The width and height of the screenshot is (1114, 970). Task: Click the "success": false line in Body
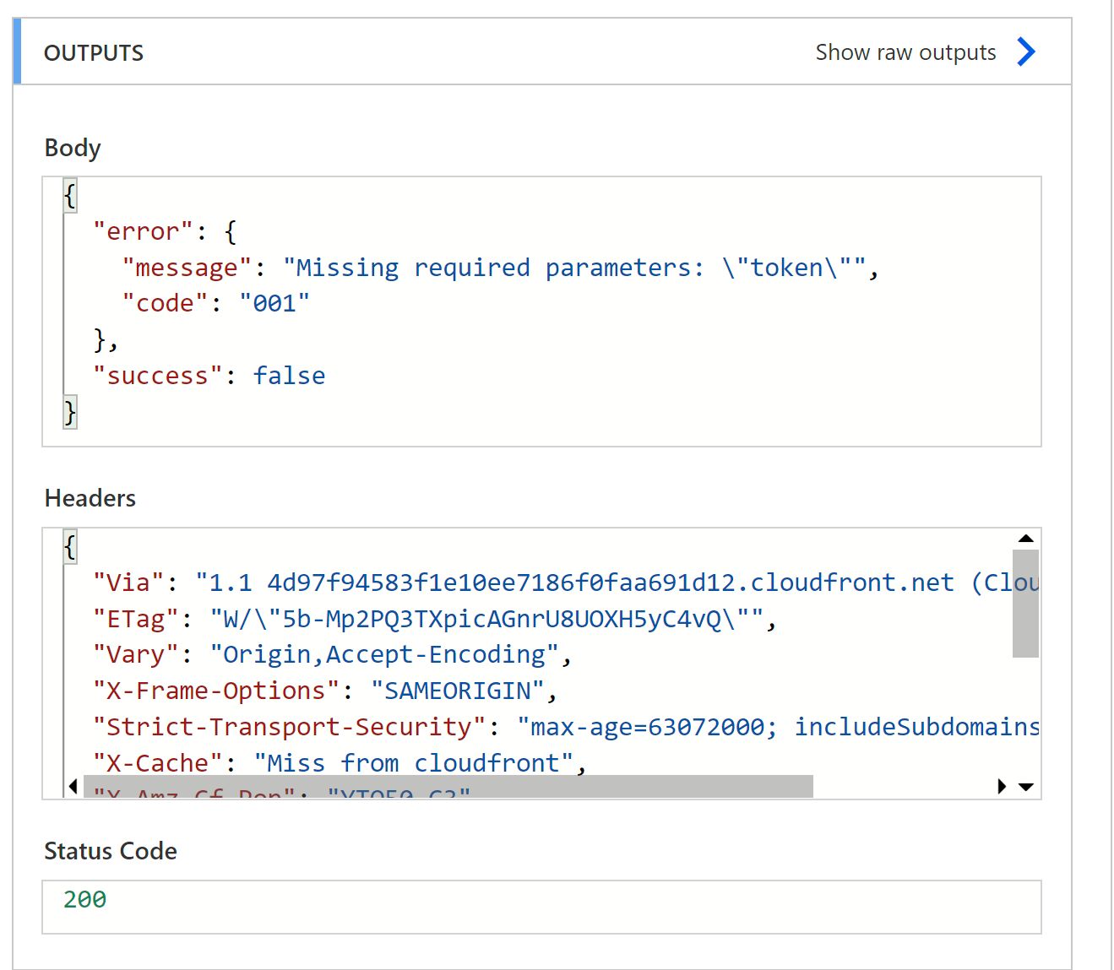click(209, 377)
